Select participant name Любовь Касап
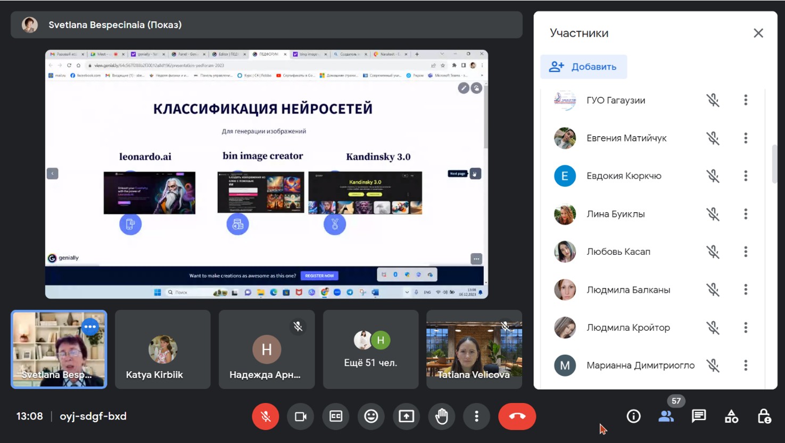Image resolution: width=785 pixels, height=443 pixels. tap(618, 252)
